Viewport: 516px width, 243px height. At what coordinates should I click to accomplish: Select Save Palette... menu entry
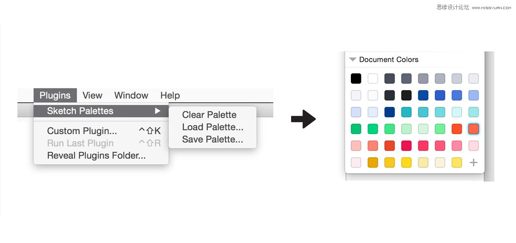point(212,140)
